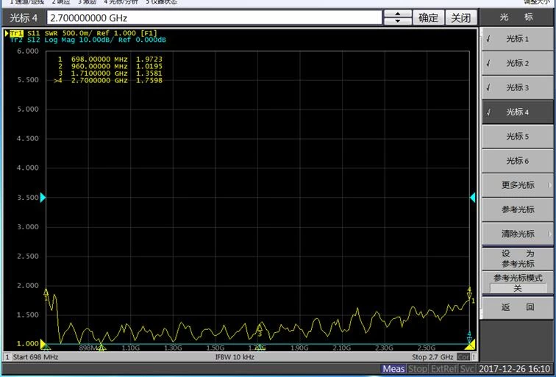Viewport: 556px width, 377px height.
Task: Enable the 光标 5 softkey
Action: point(517,137)
